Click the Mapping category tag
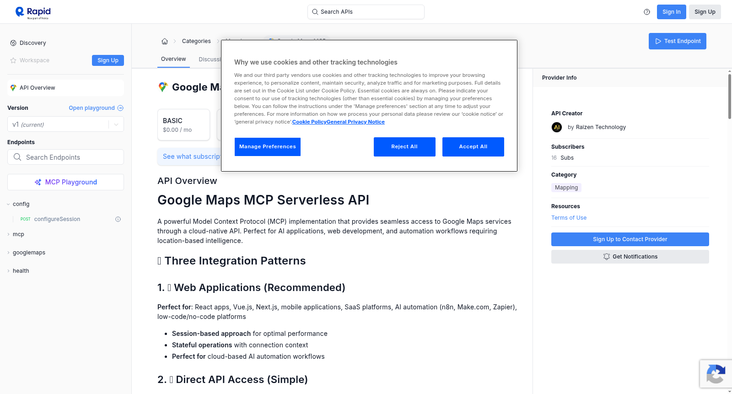 point(566,188)
